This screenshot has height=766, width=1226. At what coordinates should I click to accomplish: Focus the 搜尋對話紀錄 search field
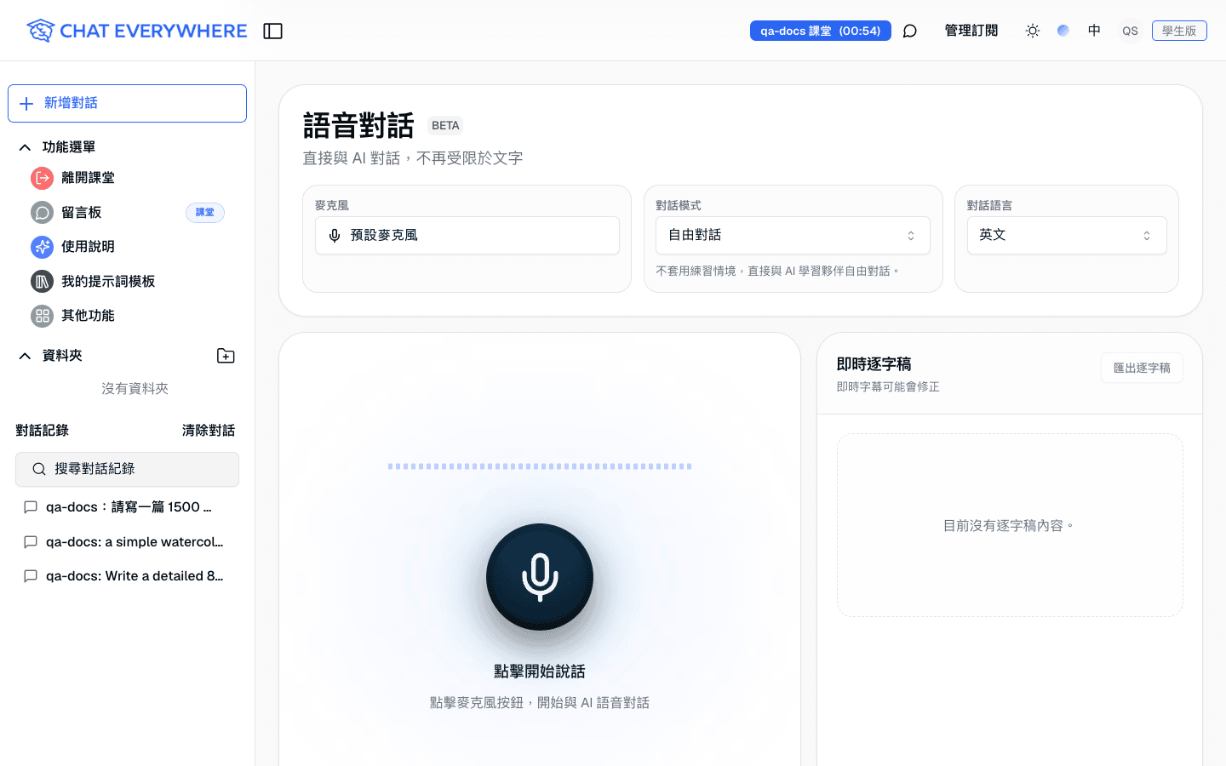click(128, 469)
